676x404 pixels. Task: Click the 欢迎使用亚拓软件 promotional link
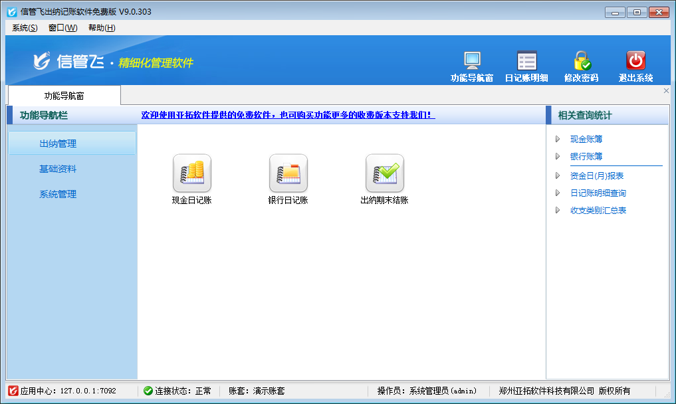[x=288, y=115]
